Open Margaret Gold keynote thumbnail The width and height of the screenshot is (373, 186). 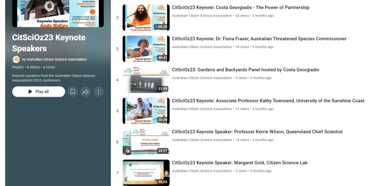[x=146, y=173]
